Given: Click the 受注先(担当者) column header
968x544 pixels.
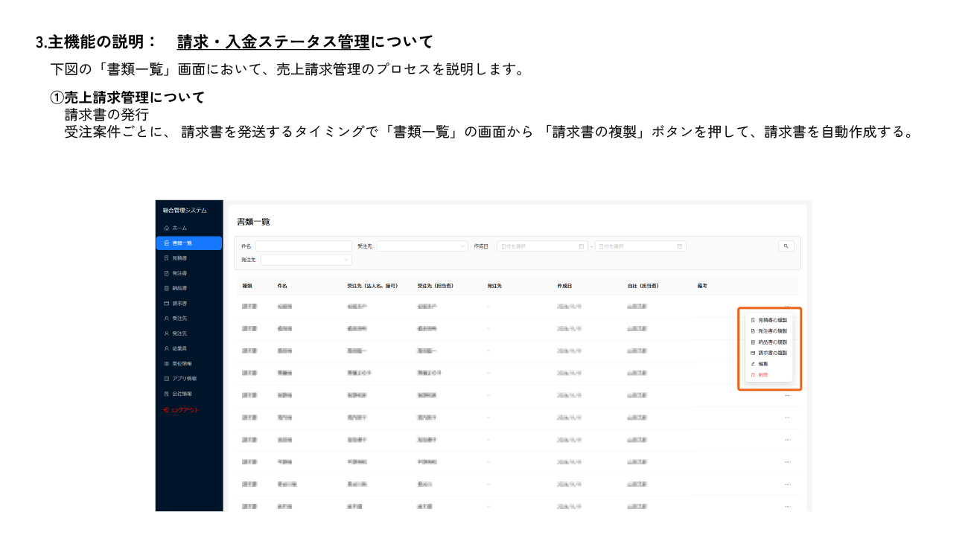Looking at the screenshot, I should point(436,286).
